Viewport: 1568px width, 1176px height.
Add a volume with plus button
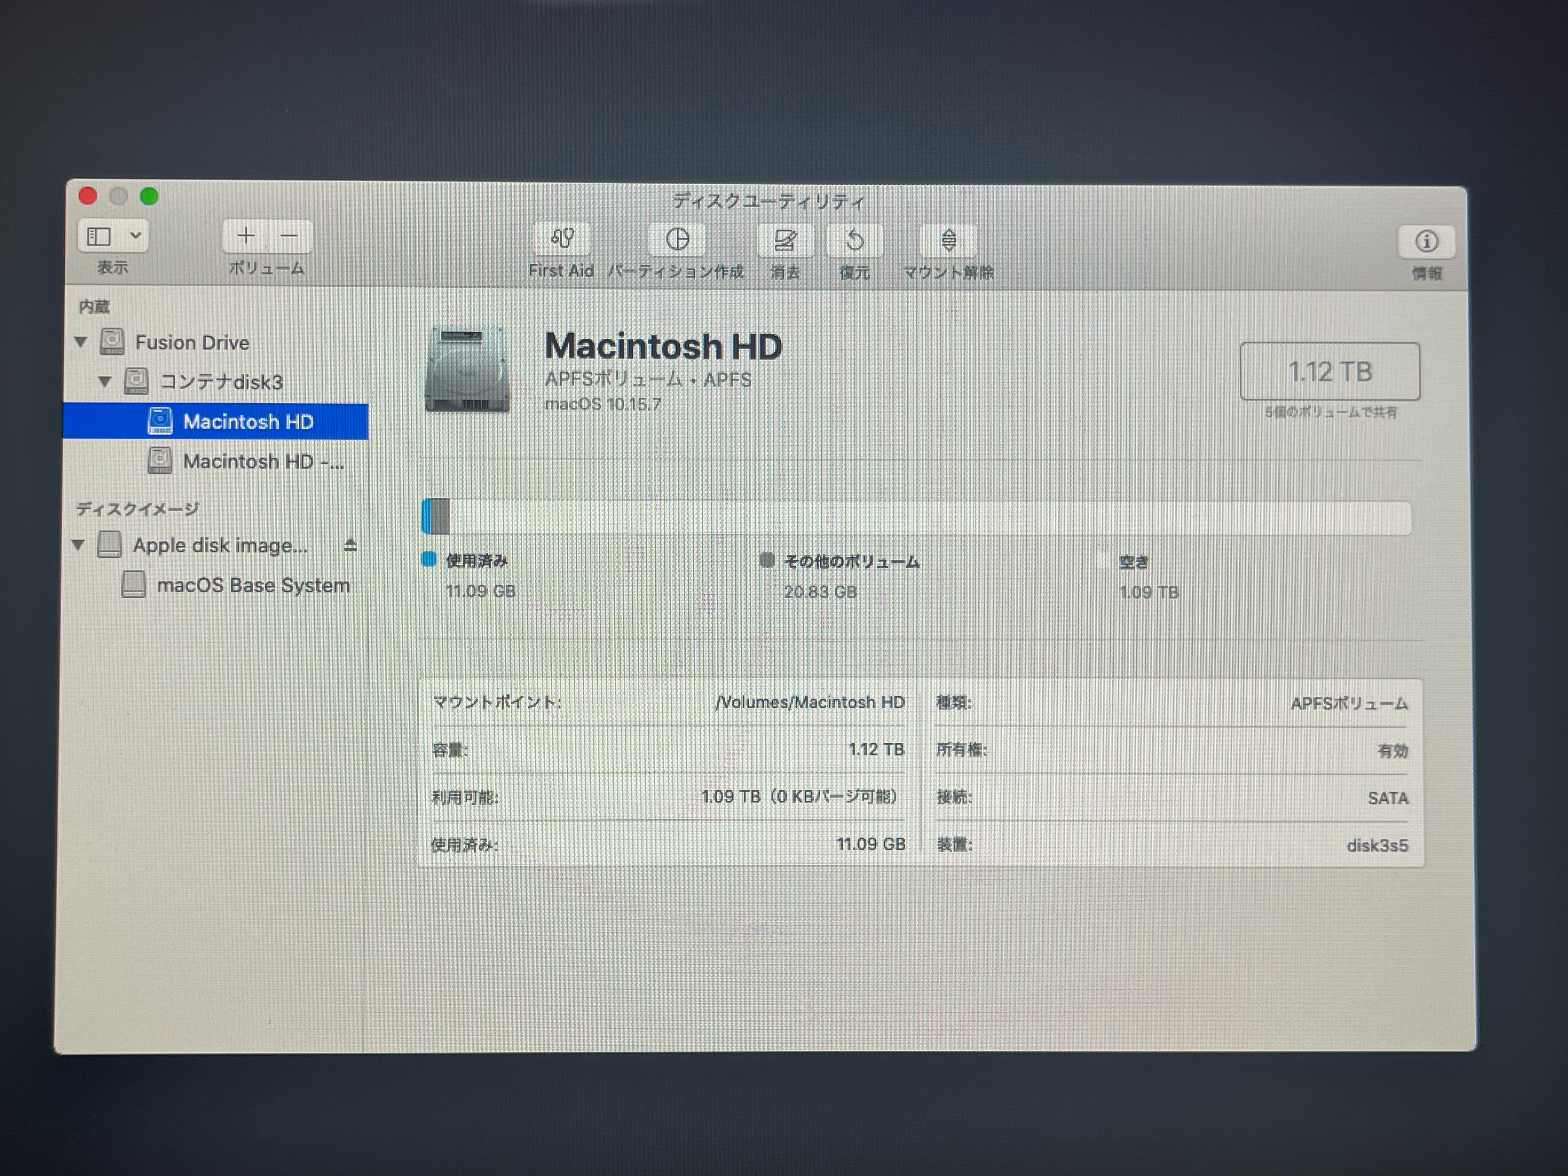click(x=245, y=236)
